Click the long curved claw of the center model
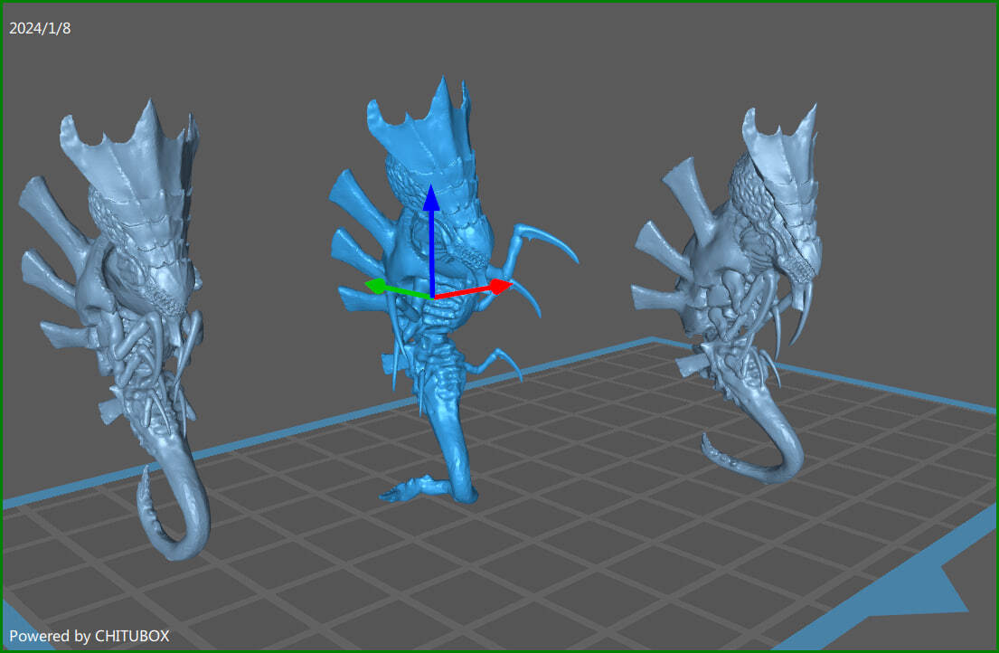This screenshot has height=653, width=999. tap(548, 241)
